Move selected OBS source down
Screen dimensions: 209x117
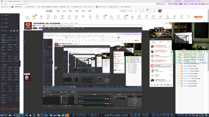coord(71,106)
